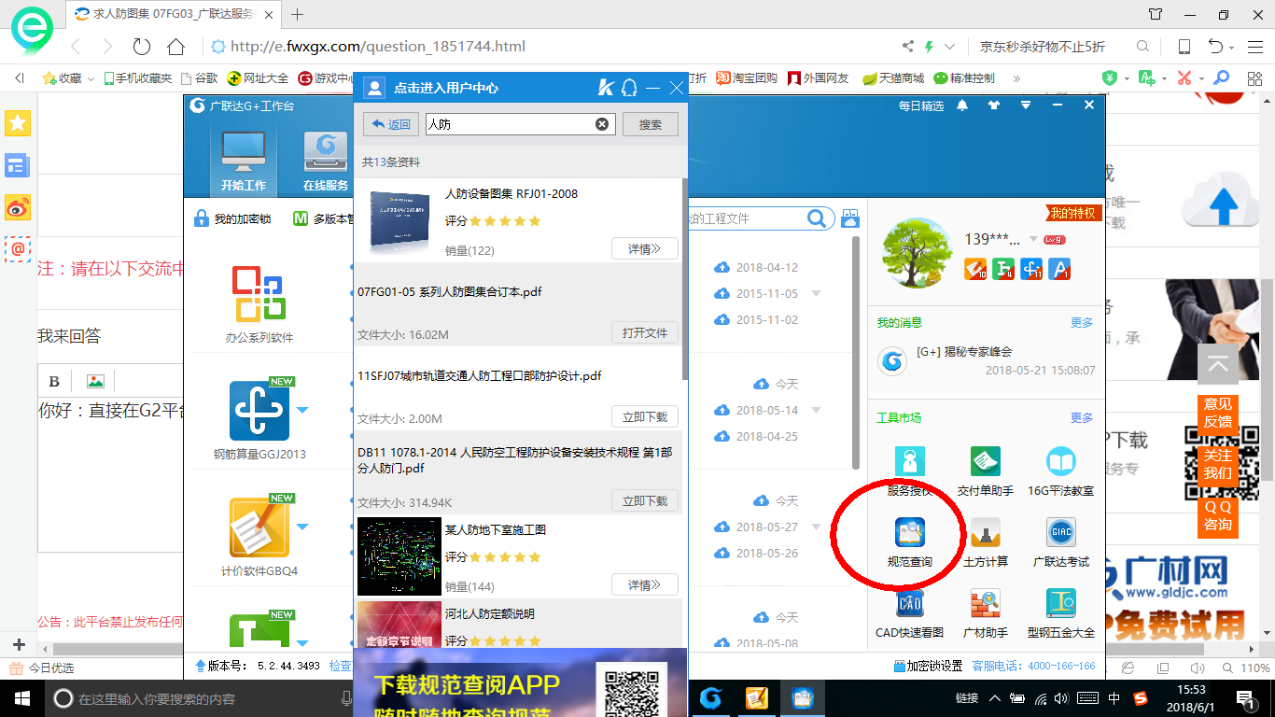
Task: Switch to the 开始工作 tab
Action: coord(243,160)
